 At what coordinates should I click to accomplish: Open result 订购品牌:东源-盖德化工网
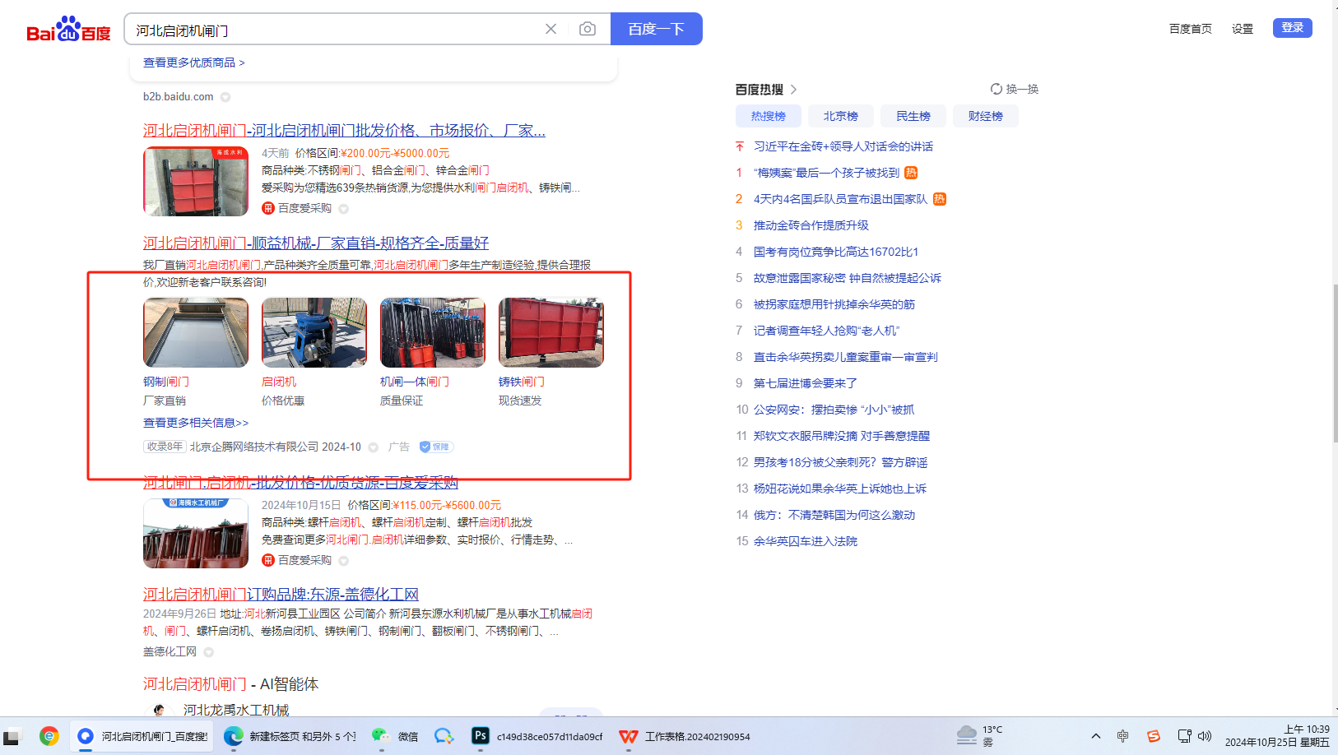(x=281, y=594)
